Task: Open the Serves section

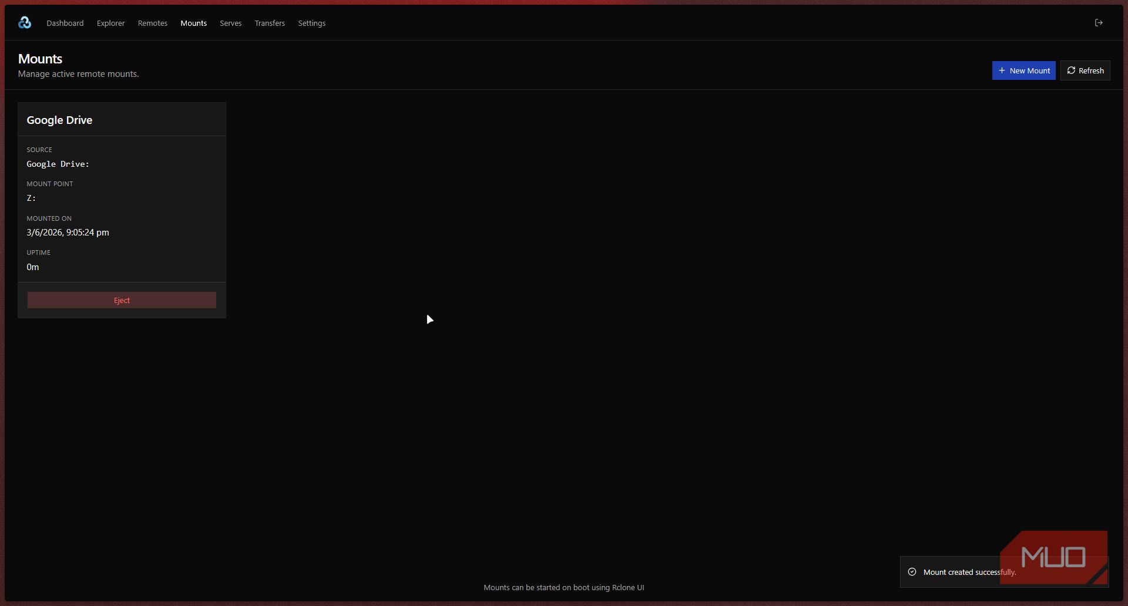Action: tap(231, 23)
